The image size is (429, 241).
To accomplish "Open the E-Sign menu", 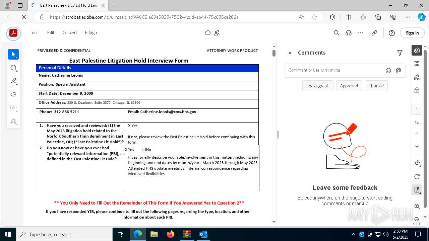I will pyautogui.click(x=91, y=32).
